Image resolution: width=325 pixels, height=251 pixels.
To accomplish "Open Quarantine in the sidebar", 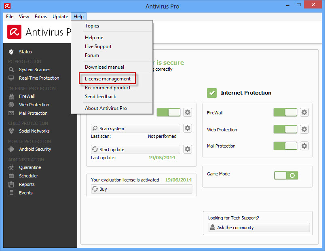I will (30, 167).
